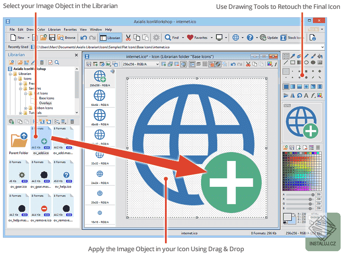
Task: Open the Favorites menu
Action: (70, 29)
